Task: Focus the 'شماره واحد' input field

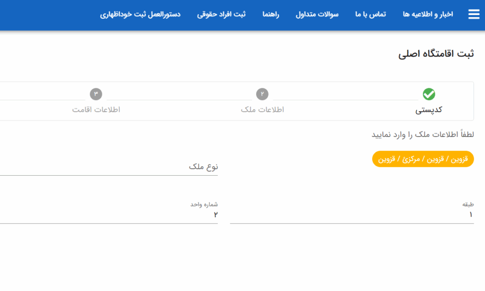Action: (x=109, y=215)
